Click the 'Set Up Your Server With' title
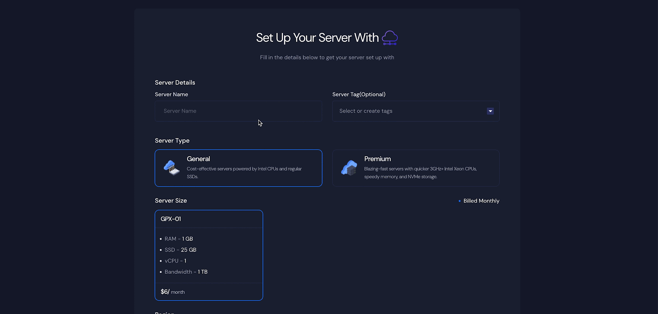 coord(317,38)
